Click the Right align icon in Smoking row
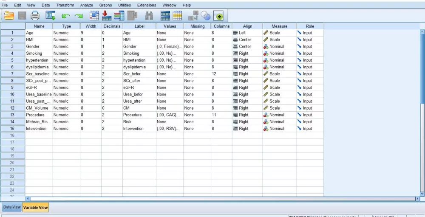 pos(235,54)
